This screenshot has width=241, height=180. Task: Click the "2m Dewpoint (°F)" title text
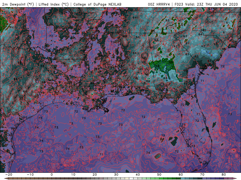[18, 4]
